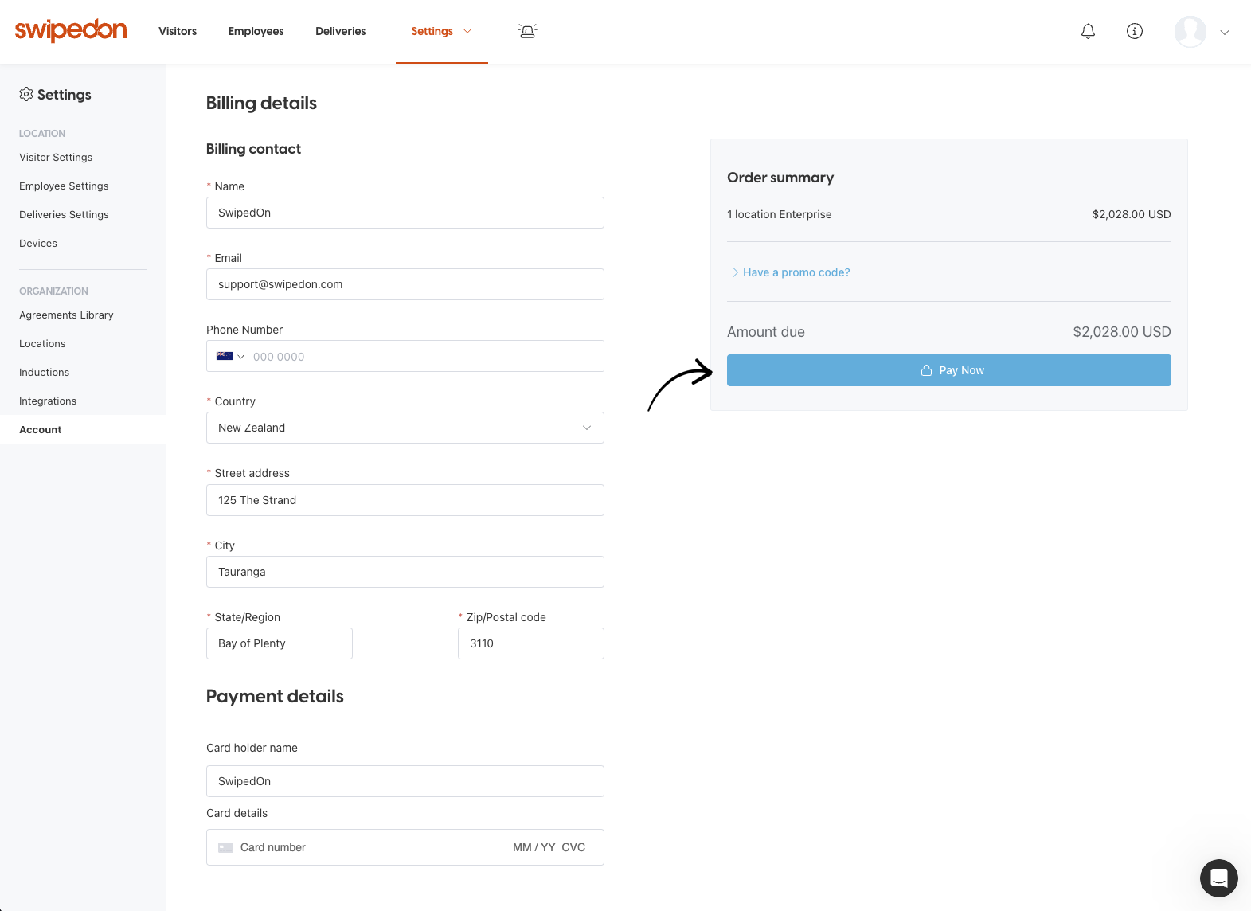Focus the Card holder name field

pos(405,781)
